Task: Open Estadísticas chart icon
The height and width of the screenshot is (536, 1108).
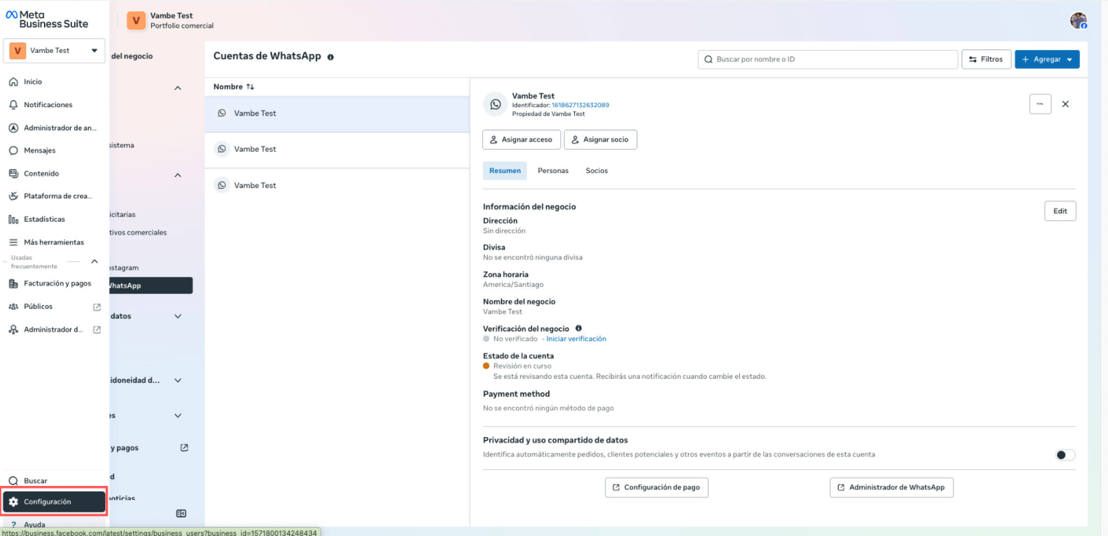Action: (x=13, y=220)
